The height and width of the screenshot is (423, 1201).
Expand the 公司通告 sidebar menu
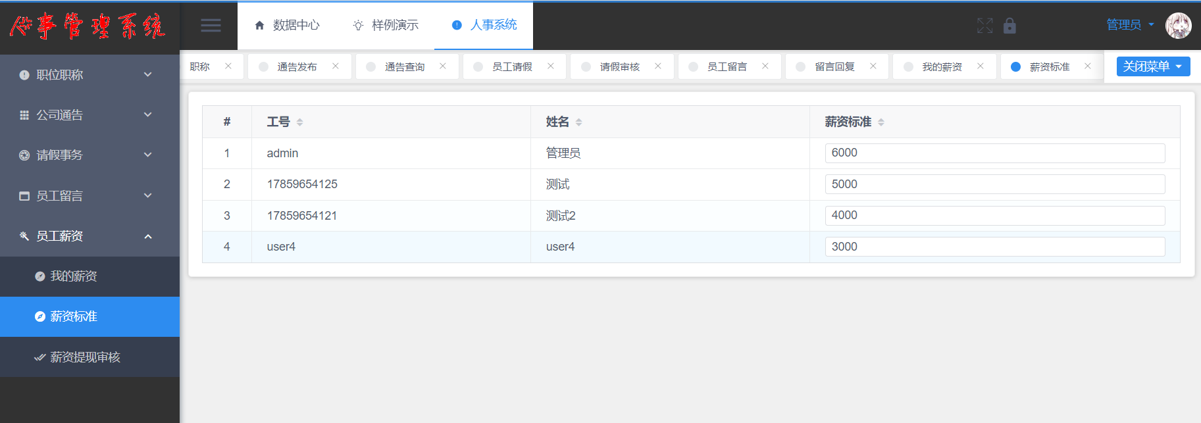pyautogui.click(x=89, y=115)
